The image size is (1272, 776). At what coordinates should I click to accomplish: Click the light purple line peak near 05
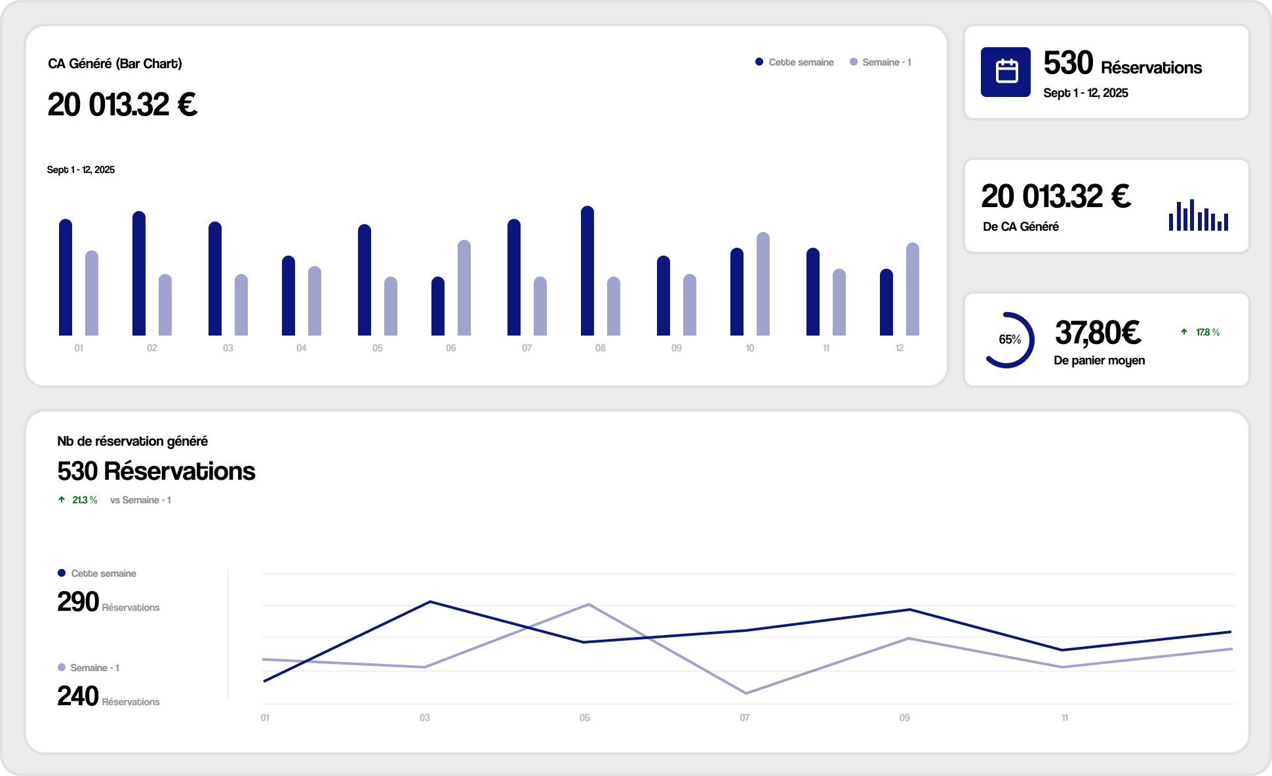pyautogui.click(x=589, y=604)
